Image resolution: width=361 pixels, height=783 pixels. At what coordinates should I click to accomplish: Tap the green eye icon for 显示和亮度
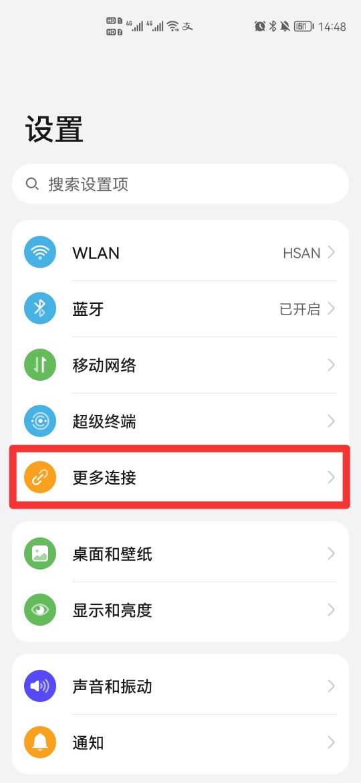coord(40,610)
